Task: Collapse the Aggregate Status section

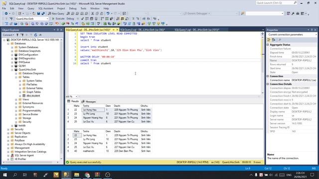Action: [x=268, y=45]
